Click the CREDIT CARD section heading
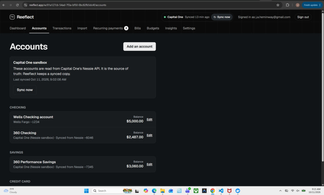This screenshot has width=324, height=195. (20, 182)
